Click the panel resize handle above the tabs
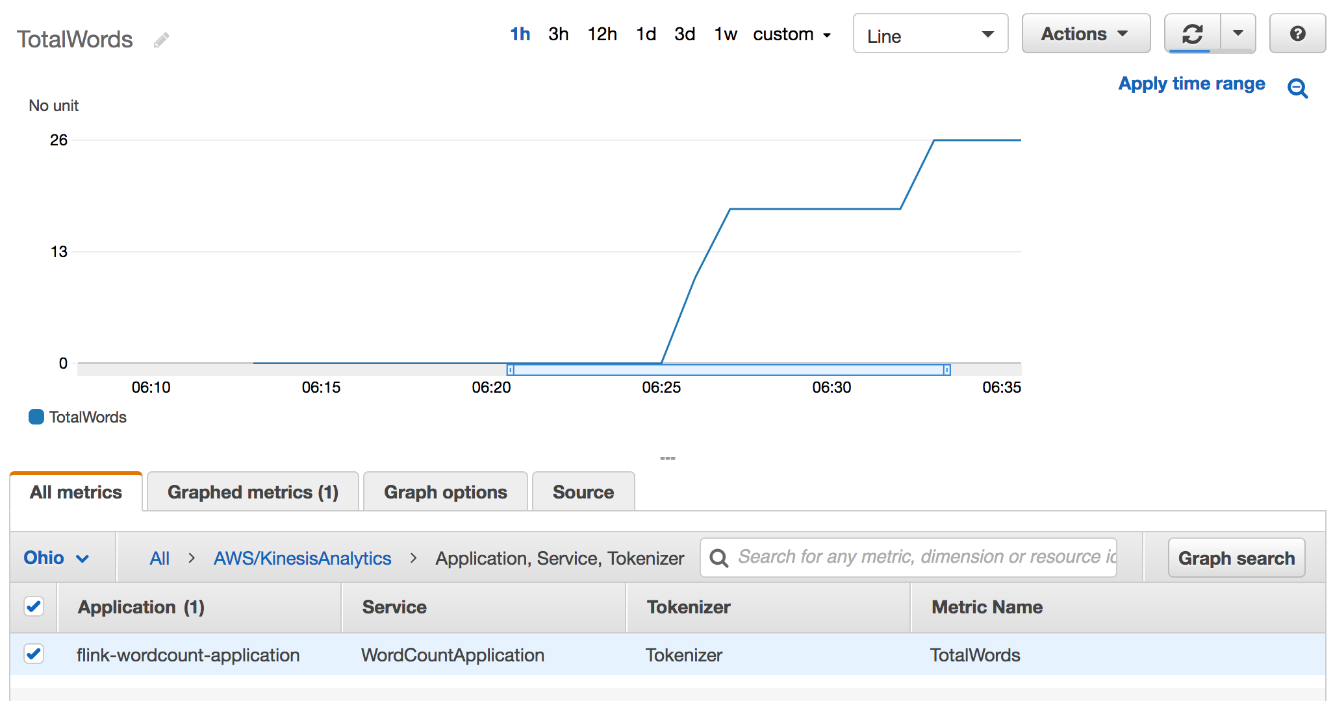 coord(667,458)
